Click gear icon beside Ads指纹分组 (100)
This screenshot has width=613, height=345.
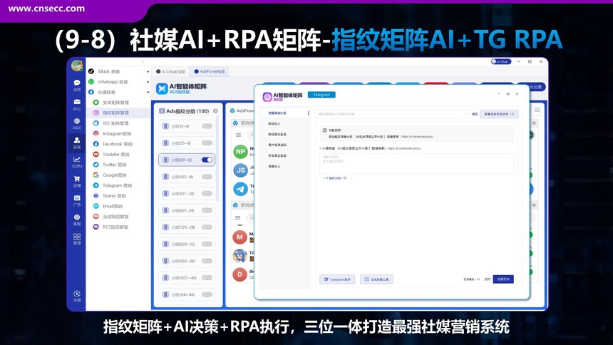click(215, 111)
